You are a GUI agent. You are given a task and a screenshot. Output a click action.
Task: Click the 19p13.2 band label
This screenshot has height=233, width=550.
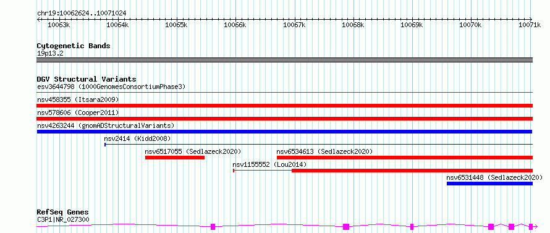(x=50, y=54)
